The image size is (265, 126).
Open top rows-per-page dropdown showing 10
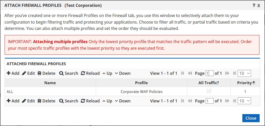click(244, 73)
